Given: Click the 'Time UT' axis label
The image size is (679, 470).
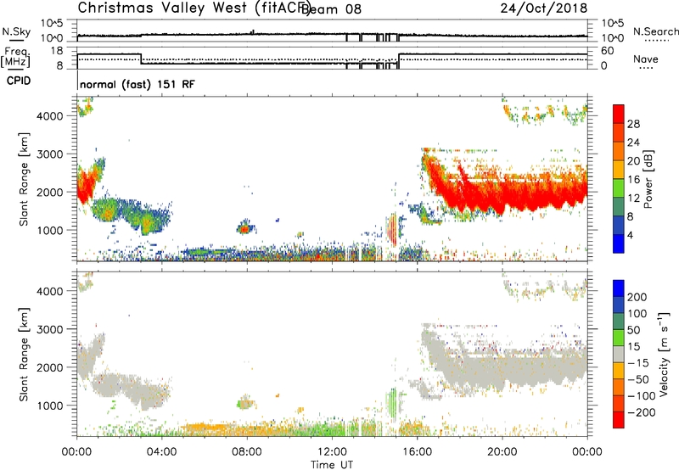Looking at the screenshot, I should 332,465.
